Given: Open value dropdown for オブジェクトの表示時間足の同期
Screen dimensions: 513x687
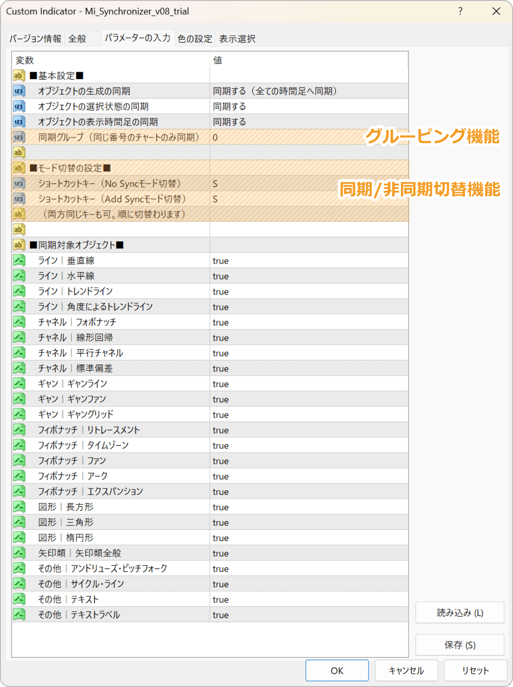Looking at the screenshot, I should [309, 122].
